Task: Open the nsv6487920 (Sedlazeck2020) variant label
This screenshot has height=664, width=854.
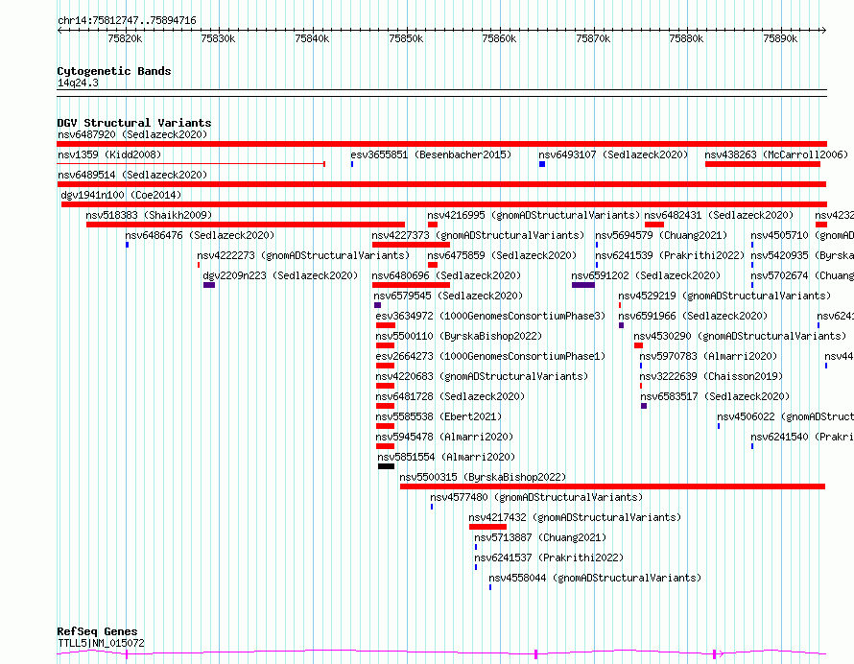Action: pos(132,134)
